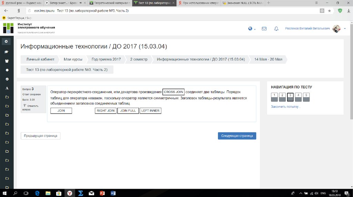The width and height of the screenshot is (353, 197).
Task: Open the messages envelope icon in the header
Action: (x=264, y=29)
